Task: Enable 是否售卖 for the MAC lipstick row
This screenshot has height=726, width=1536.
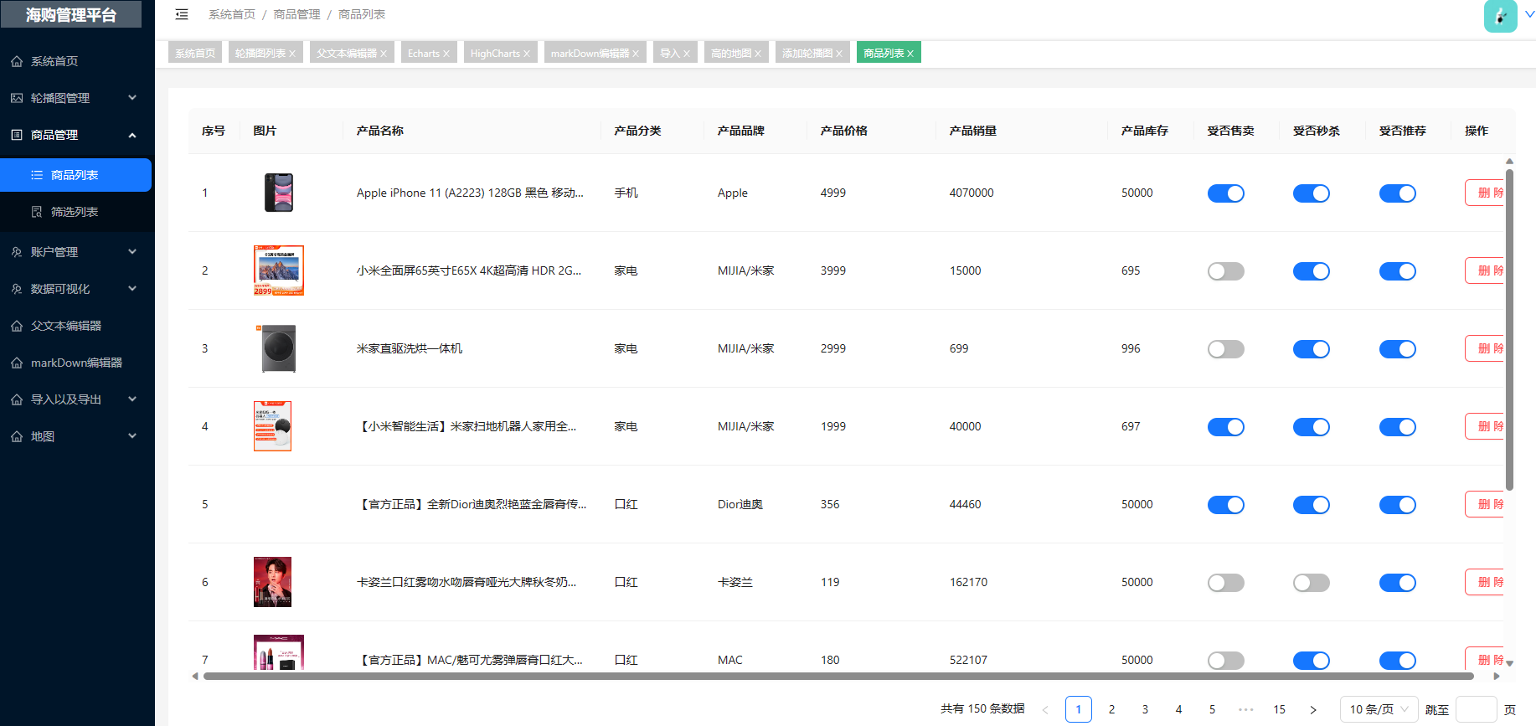Action: (1226, 661)
